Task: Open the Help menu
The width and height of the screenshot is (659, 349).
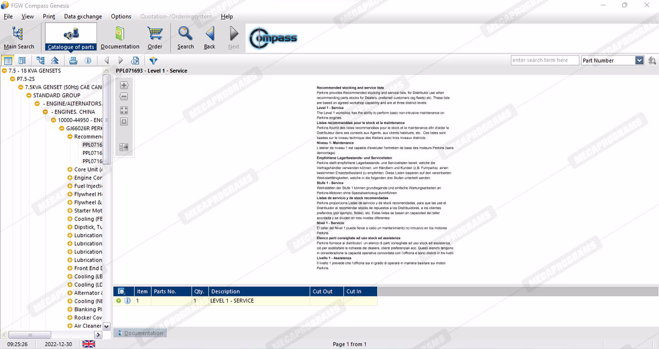Action: pos(227,16)
